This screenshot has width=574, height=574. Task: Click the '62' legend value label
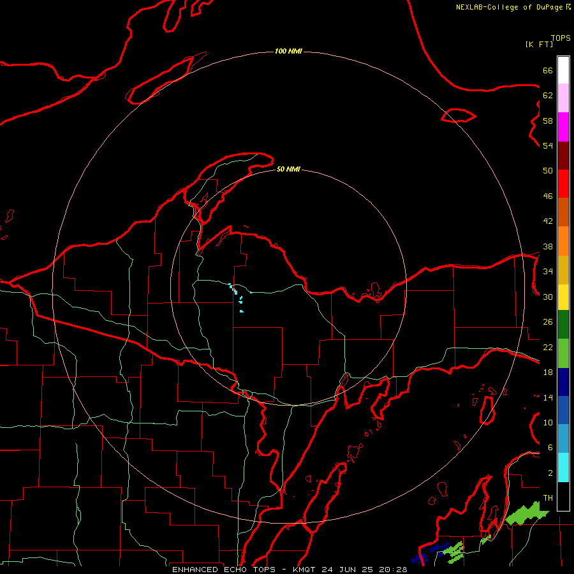548,96
